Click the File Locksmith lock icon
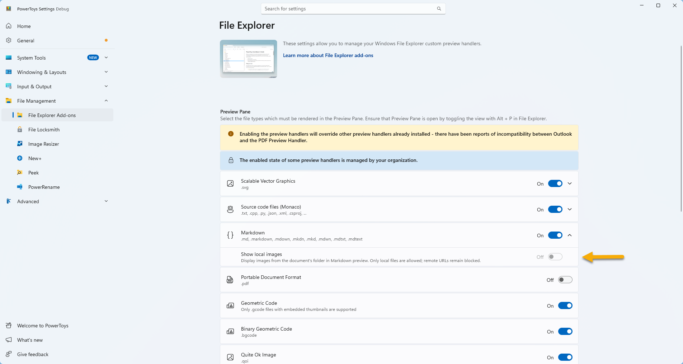The image size is (683, 364). (x=20, y=129)
